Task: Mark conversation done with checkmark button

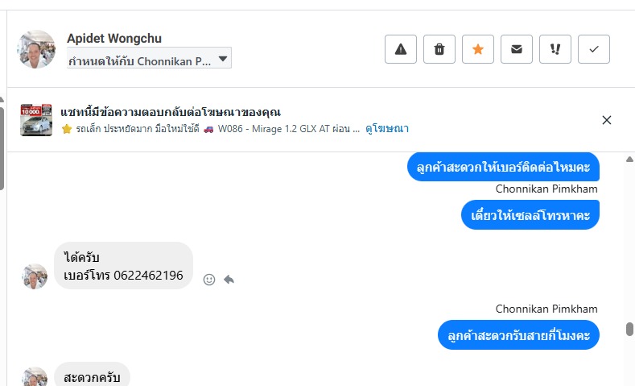Action: point(594,49)
